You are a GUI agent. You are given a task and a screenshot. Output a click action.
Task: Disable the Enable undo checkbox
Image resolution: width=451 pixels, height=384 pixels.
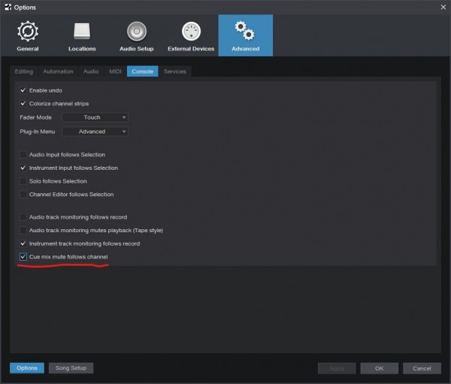click(x=23, y=90)
